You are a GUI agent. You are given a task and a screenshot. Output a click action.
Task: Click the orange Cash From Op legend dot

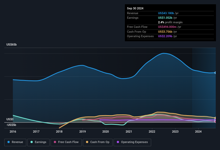point(87,142)
